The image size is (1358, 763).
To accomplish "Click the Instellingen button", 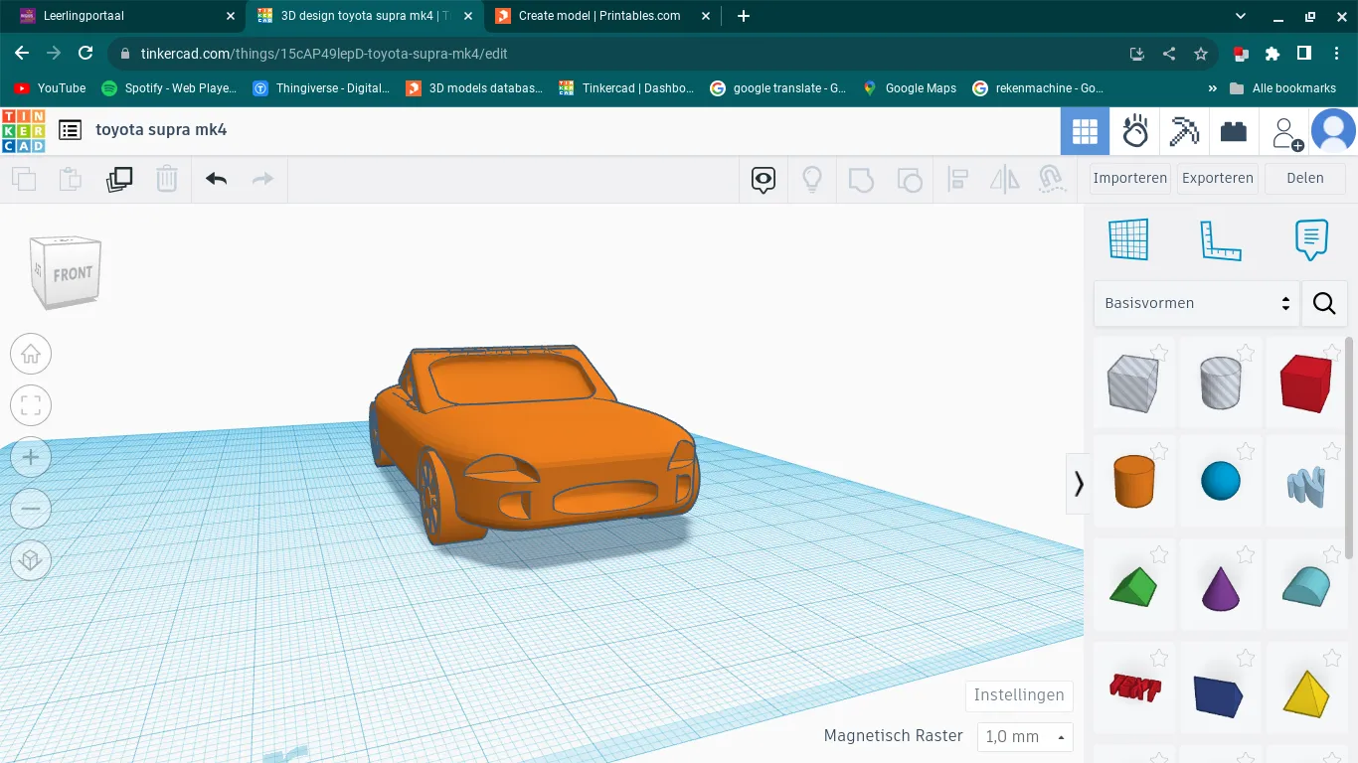I will [x=1019, y=695].
